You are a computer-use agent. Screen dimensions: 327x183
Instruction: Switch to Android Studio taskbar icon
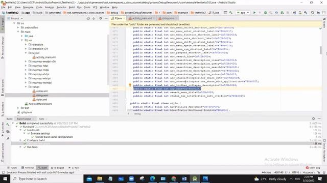click(x=195, y=178)
